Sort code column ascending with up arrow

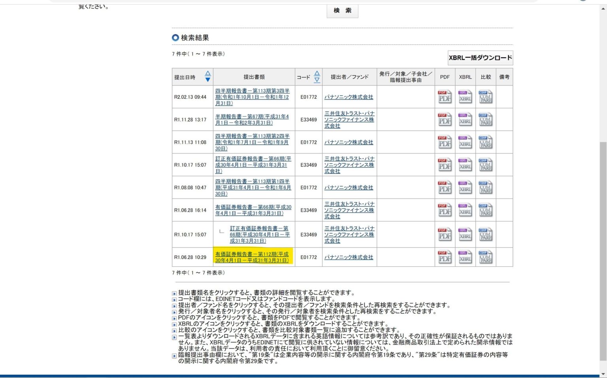(317, 73)
